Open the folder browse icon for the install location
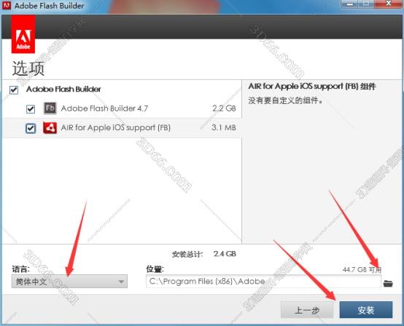 (x=388, y=283)
